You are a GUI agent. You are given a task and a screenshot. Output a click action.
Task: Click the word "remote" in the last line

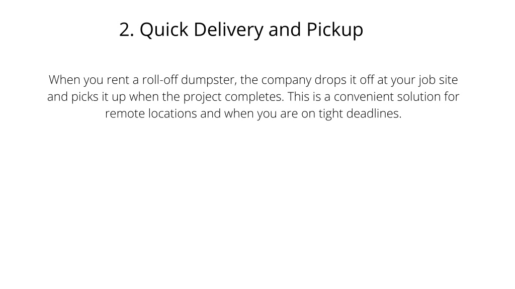coord(125,114)
